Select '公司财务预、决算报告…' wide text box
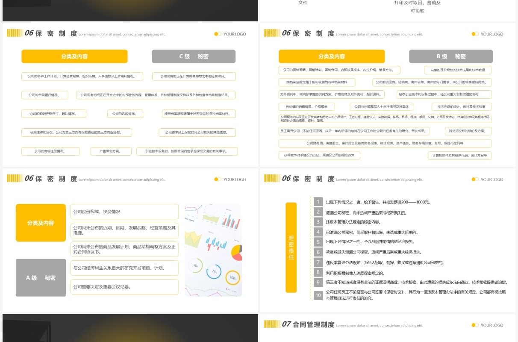 pyautogui.click(x=385, y=144)
